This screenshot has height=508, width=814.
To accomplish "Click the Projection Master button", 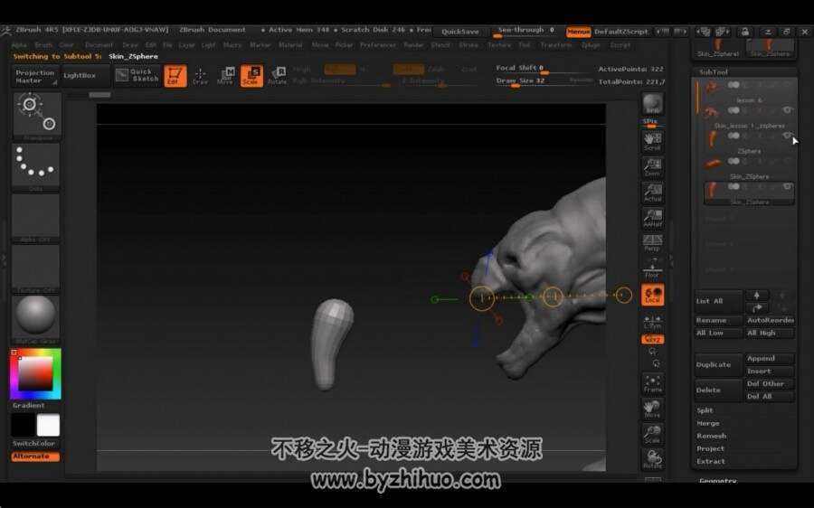I will [x=34, y=76].
